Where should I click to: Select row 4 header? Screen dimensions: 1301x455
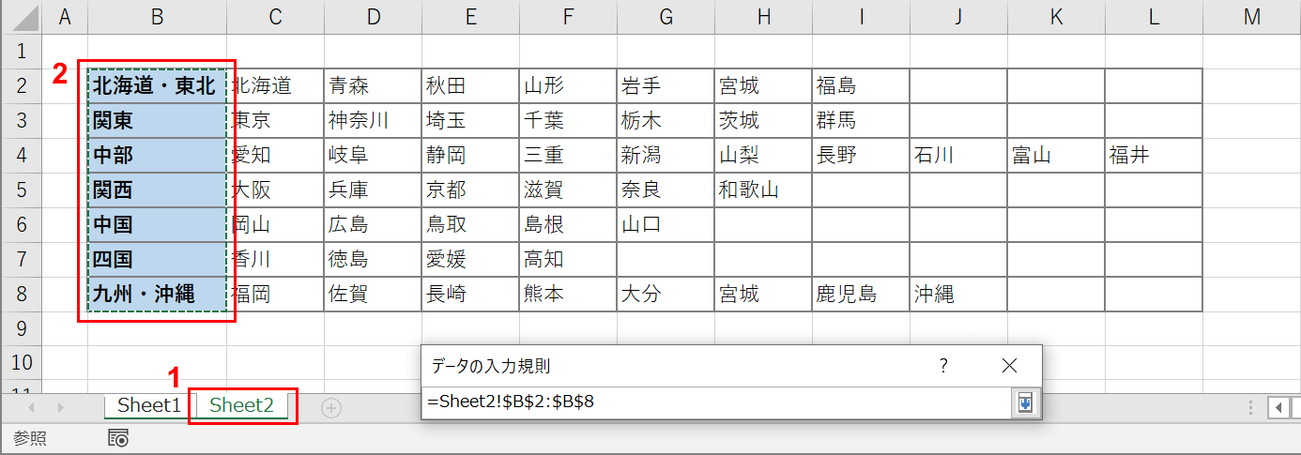click(21, 155)
